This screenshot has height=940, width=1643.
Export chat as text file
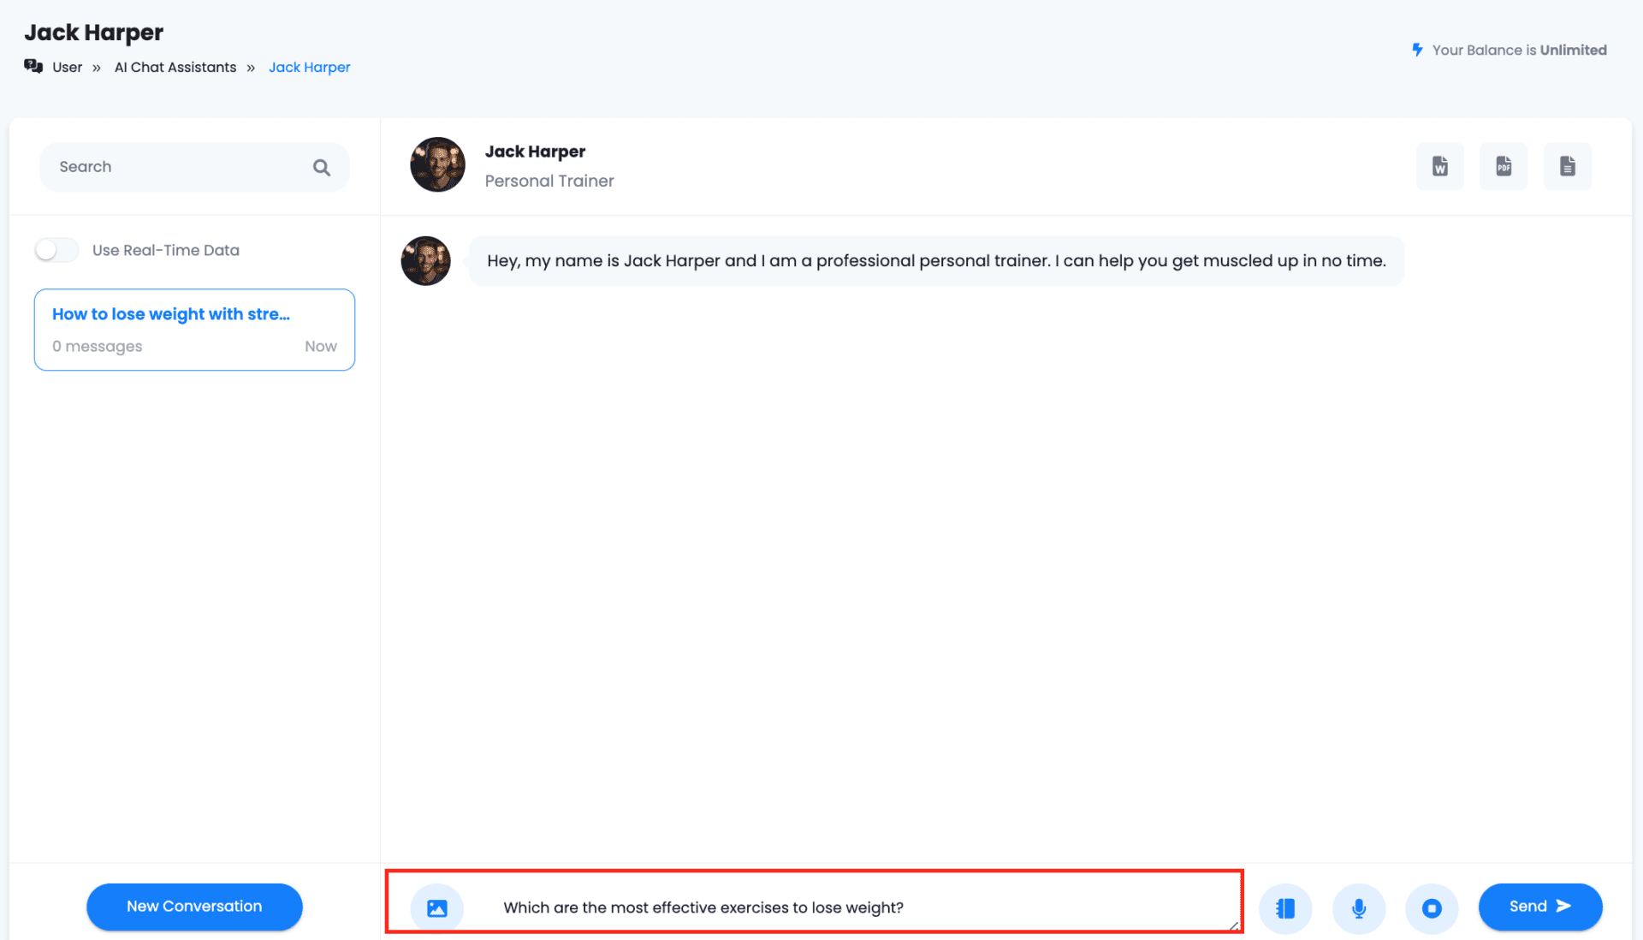pos(1567,166)
